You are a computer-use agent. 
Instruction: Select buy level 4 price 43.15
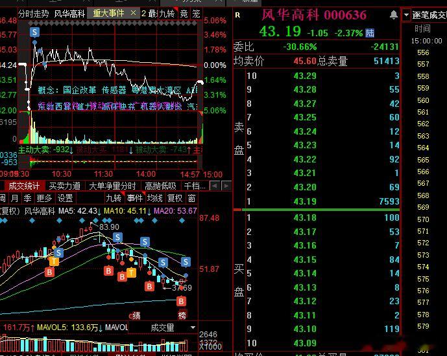(305, 260)
